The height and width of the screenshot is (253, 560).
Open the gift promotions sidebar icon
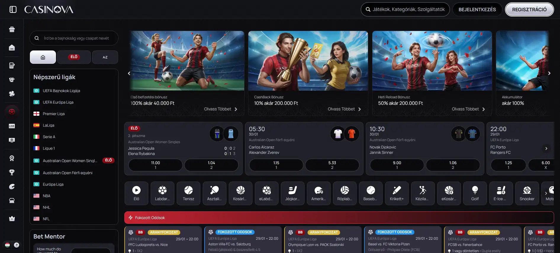[x=12, y=29]
